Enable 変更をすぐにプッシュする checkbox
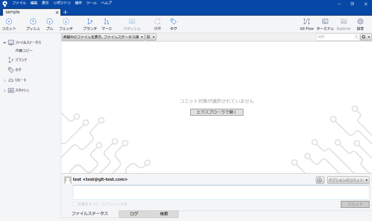372x221 pixels. (76, 204)
